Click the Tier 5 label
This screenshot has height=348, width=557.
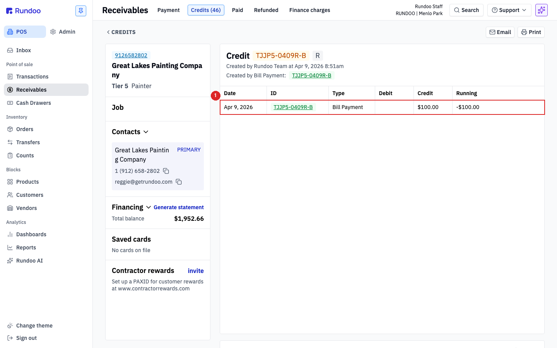(120, 86)
